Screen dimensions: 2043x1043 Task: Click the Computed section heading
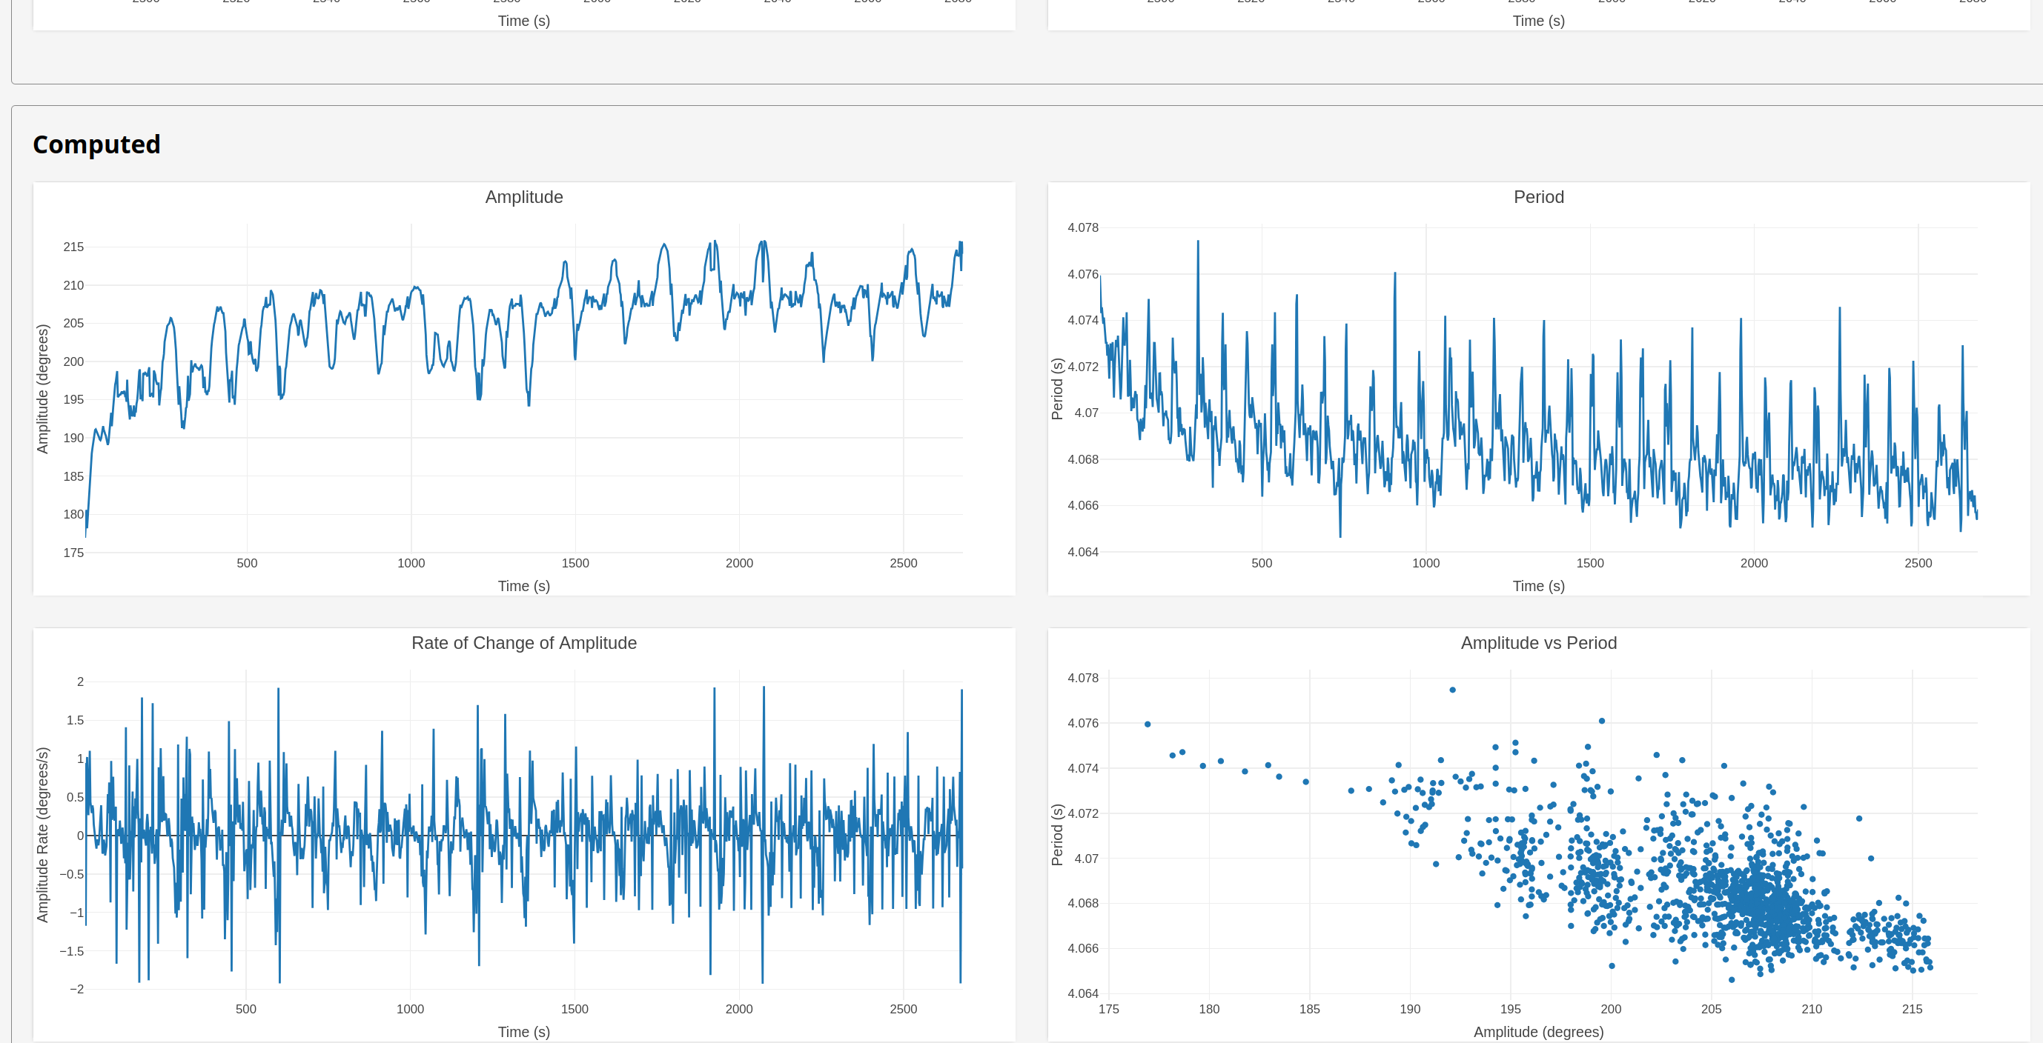click(x=96, y=144)
